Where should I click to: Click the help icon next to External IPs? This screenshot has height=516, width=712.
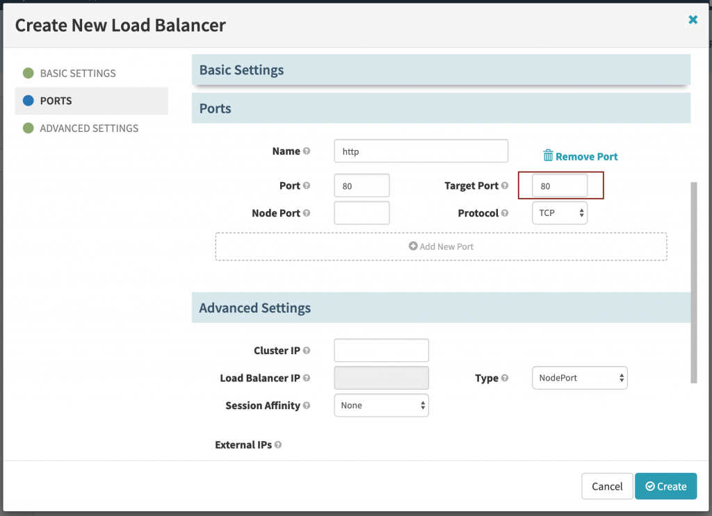[x=278, y=445]
